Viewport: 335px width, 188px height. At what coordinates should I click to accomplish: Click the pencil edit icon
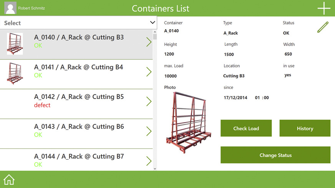coord(323,27)
